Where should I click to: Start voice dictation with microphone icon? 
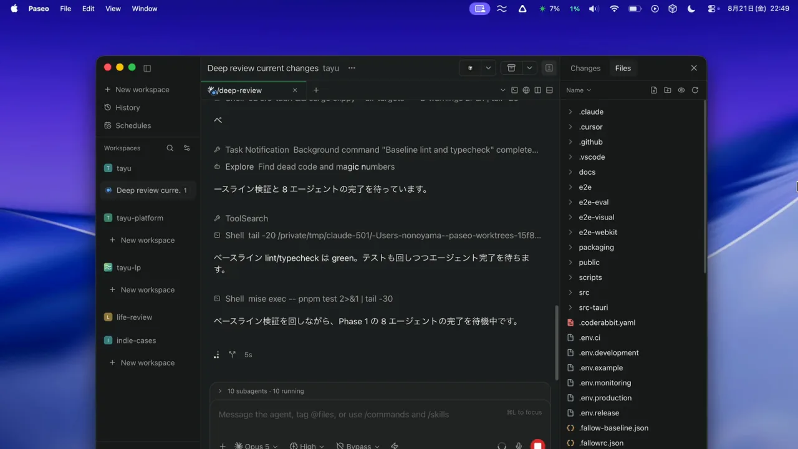(519, 446)
